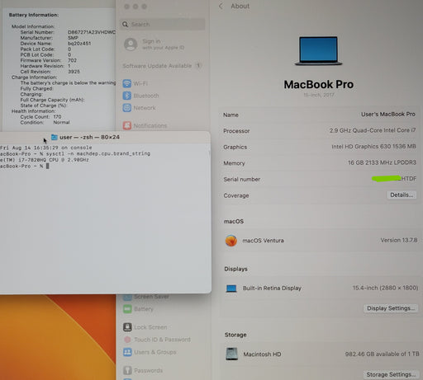Click 'Cycle Count: 170' row
The height and width of the screenshot is (380, 423).
[x=40, y=117]
